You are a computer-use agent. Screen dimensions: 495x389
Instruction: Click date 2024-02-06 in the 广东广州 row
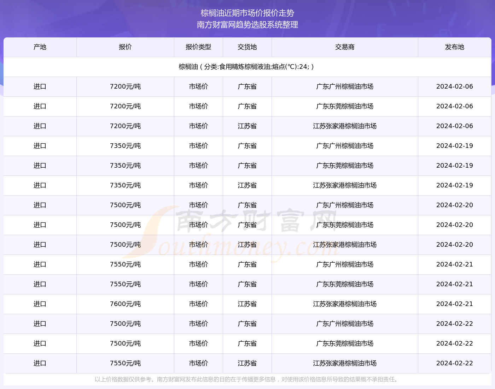click(455, 86)
